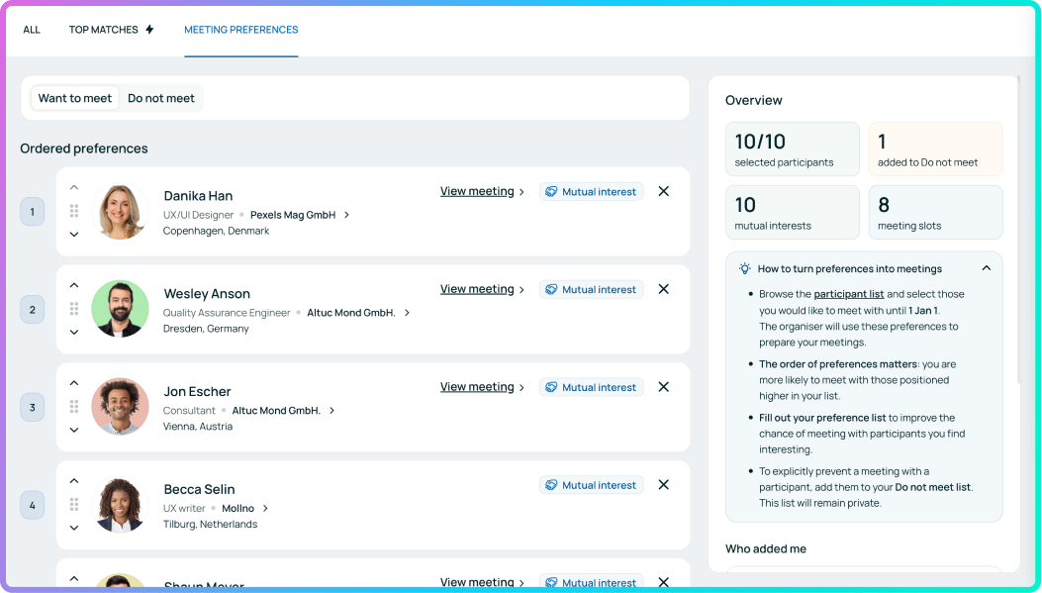1042x593 pixels.
Task: Open the participant list link
Action: click(x=849, y=294)
